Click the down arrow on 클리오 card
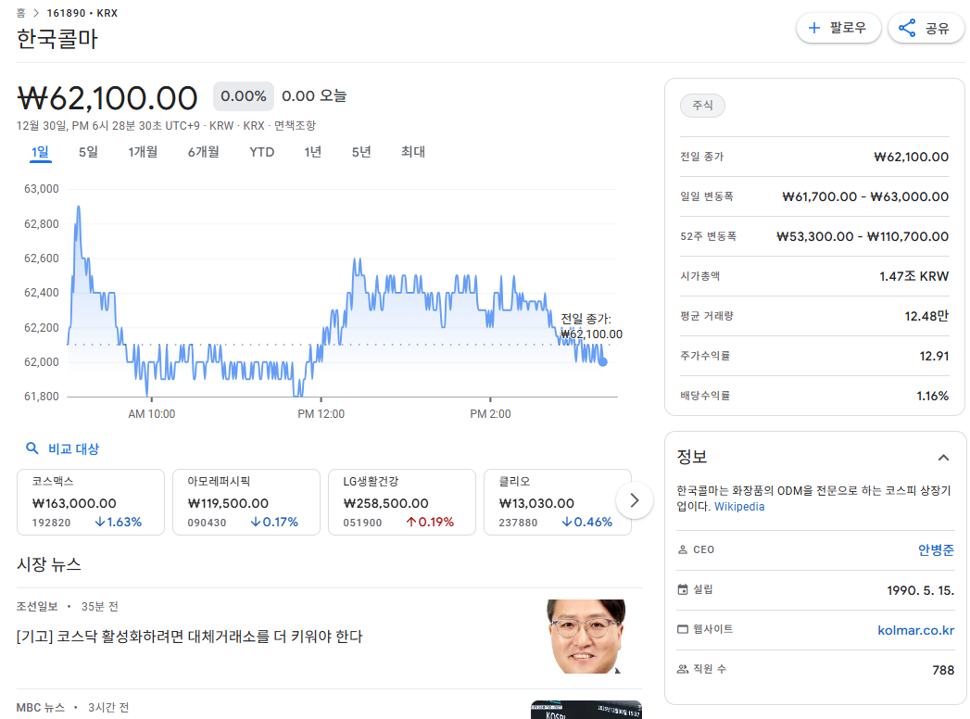Screen dimensions: 970x719 (567, 523)
